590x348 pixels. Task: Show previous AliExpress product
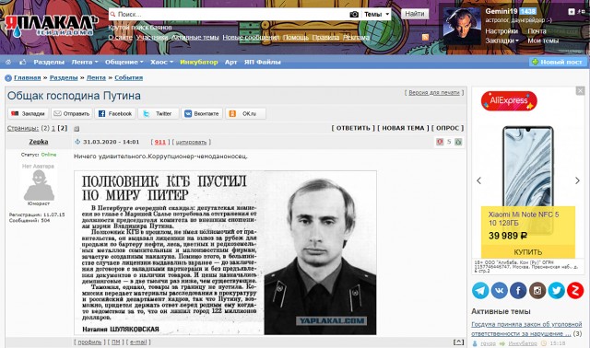point(478,180)
